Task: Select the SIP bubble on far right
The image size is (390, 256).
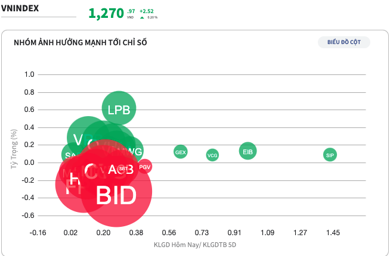Action: [330, 155]
